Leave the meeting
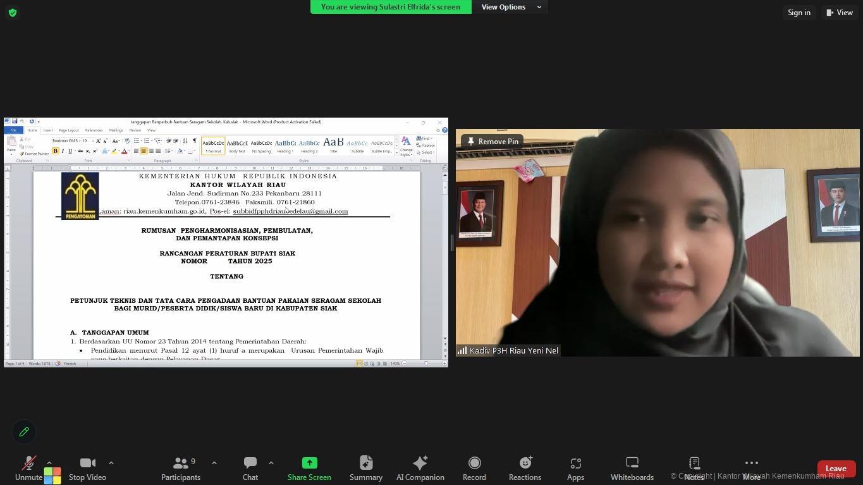863x485 pixels. tap(836, 469)
